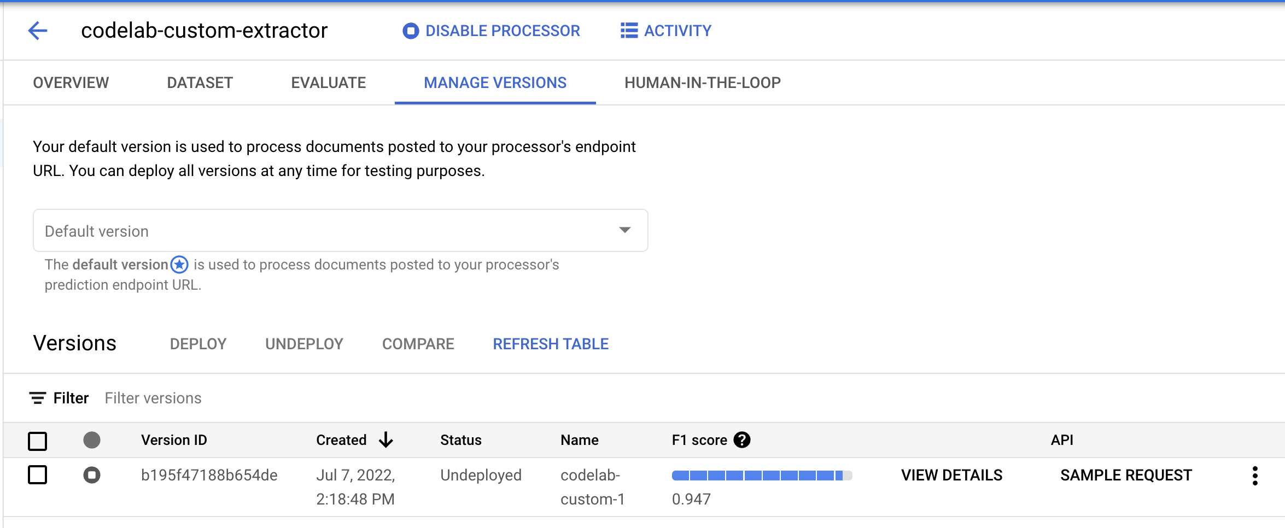Click View Details for codelab-custom-1
Viewport: 1285px width, 528px height.
point(951,475)
